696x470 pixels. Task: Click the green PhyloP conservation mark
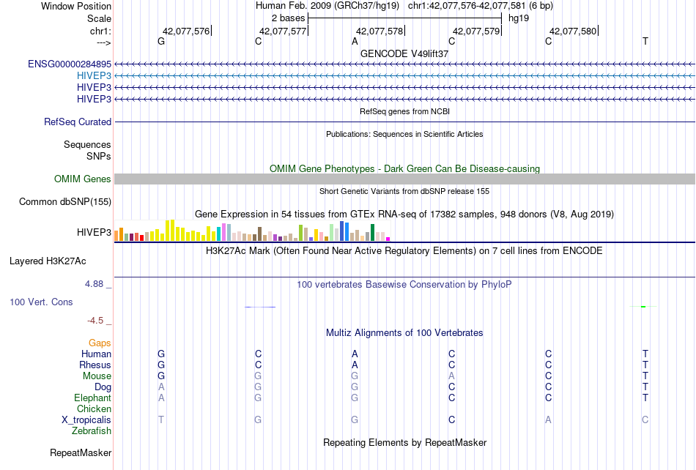643,307
